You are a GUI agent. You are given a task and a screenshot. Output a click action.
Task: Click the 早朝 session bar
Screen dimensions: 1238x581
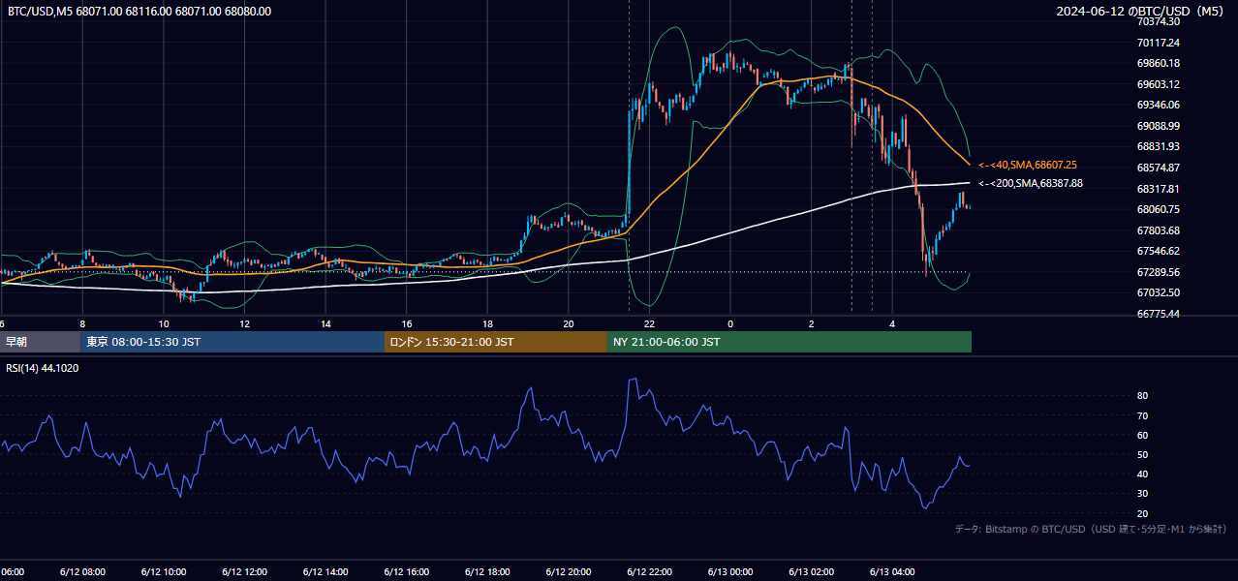coord(41,342)
